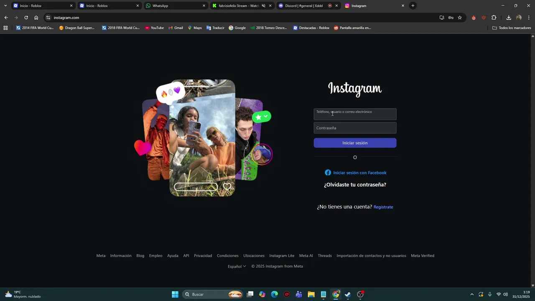Click the address bar showing instagram.com

coord(242,18)
